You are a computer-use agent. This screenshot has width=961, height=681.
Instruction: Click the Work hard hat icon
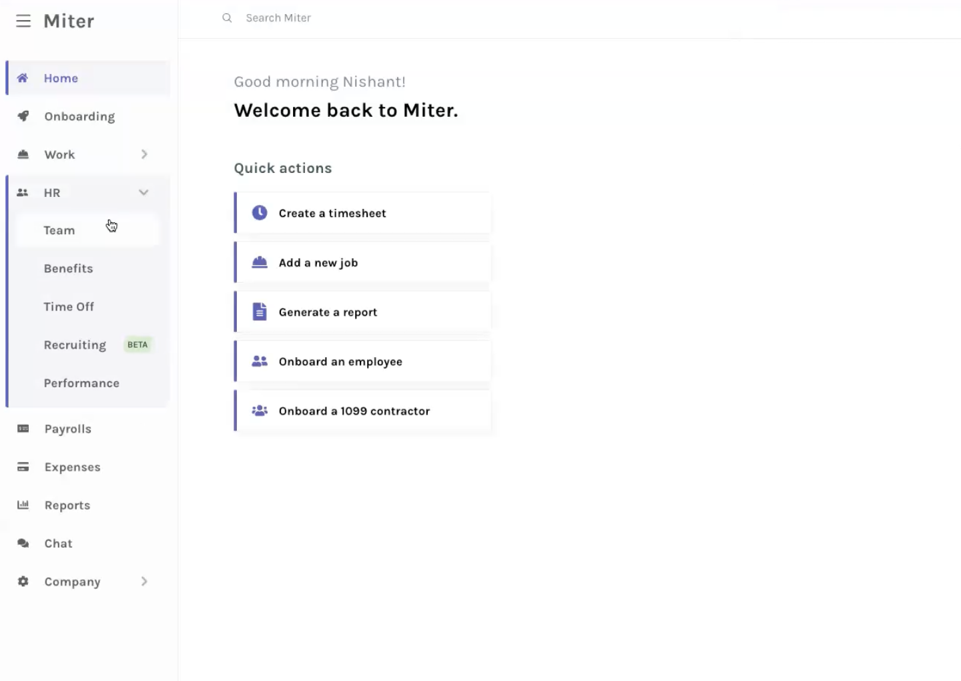point(23,154)
